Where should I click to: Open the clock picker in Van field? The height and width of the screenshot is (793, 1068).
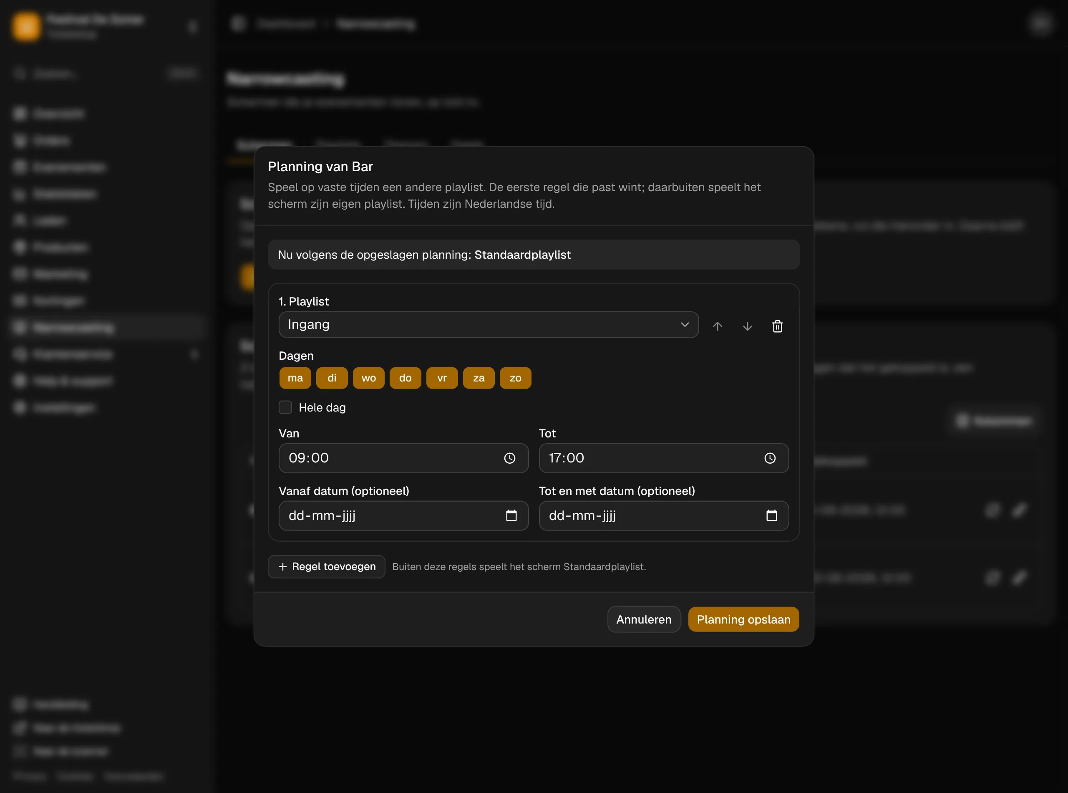(x=509, y=458)
